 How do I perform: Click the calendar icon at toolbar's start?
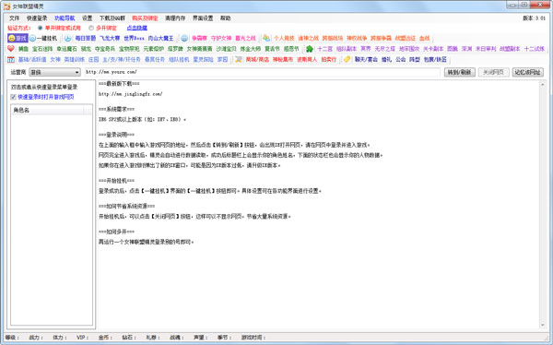(11, 59)
